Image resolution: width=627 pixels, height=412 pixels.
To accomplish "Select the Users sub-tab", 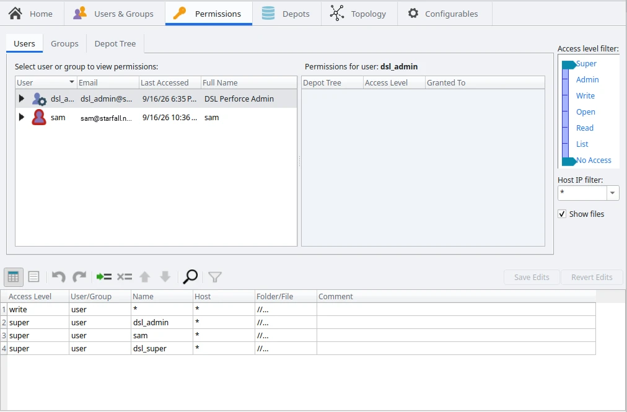I will coord(24,43).
